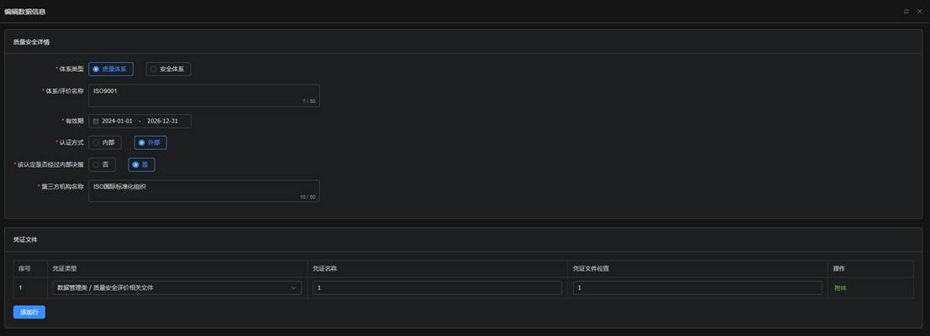Click the 添加行 button
Image resolution: width=930 pixels, height=336 pixels.
pos(29,312)
